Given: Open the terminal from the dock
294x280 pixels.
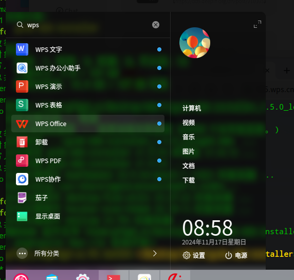Looking at the screenshot, I should point(114,277).
